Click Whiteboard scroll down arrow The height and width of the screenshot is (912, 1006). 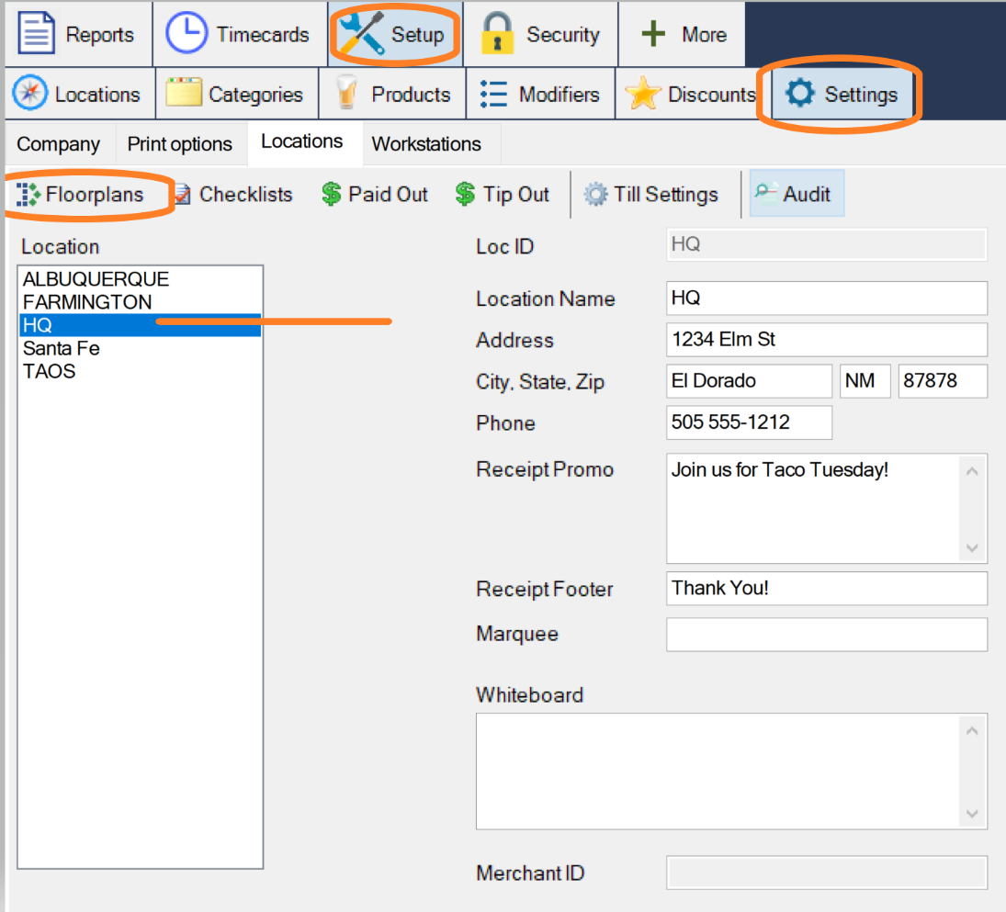tap(972, 813)
